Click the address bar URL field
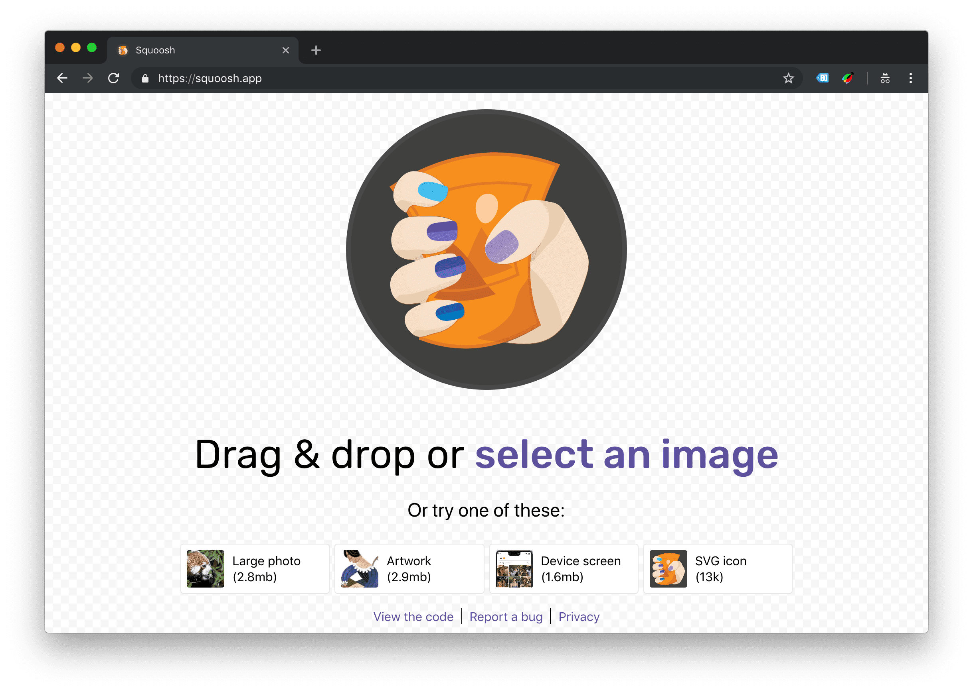Viewport: 973px width, 692px height. coord(427,79)
